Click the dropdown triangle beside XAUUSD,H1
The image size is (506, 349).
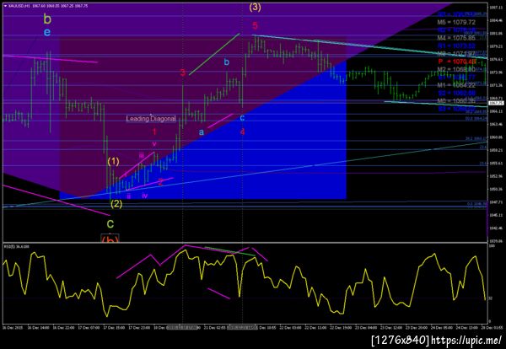tap(6, 6)
